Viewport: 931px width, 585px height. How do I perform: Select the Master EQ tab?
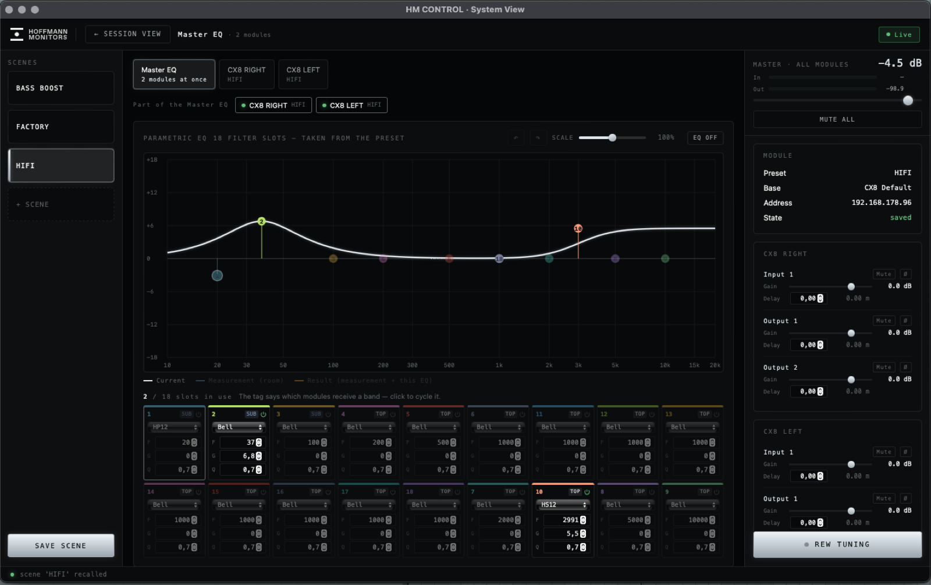pyautogui.click(x=174, y=75)
